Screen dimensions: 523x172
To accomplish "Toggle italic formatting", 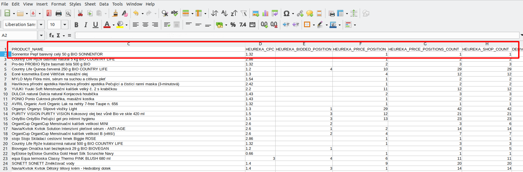I will point(86,25).
